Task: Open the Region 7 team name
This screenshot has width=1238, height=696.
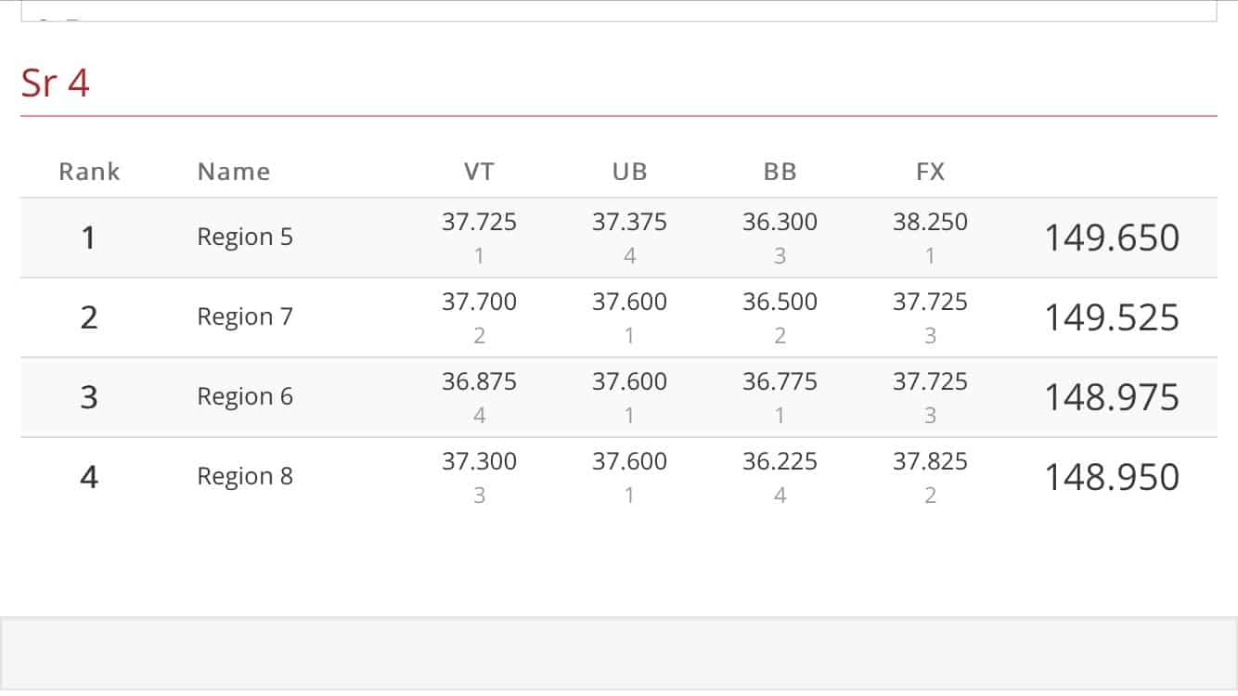Action: 245,317
